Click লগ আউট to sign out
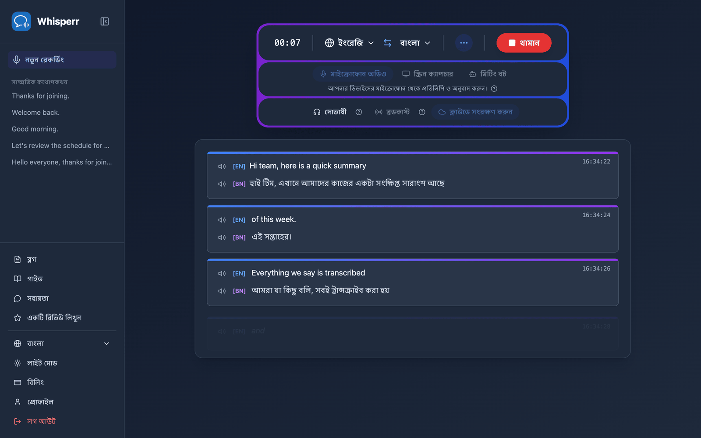This screenshot has height=438, width=701. click(x=62, y=421)
